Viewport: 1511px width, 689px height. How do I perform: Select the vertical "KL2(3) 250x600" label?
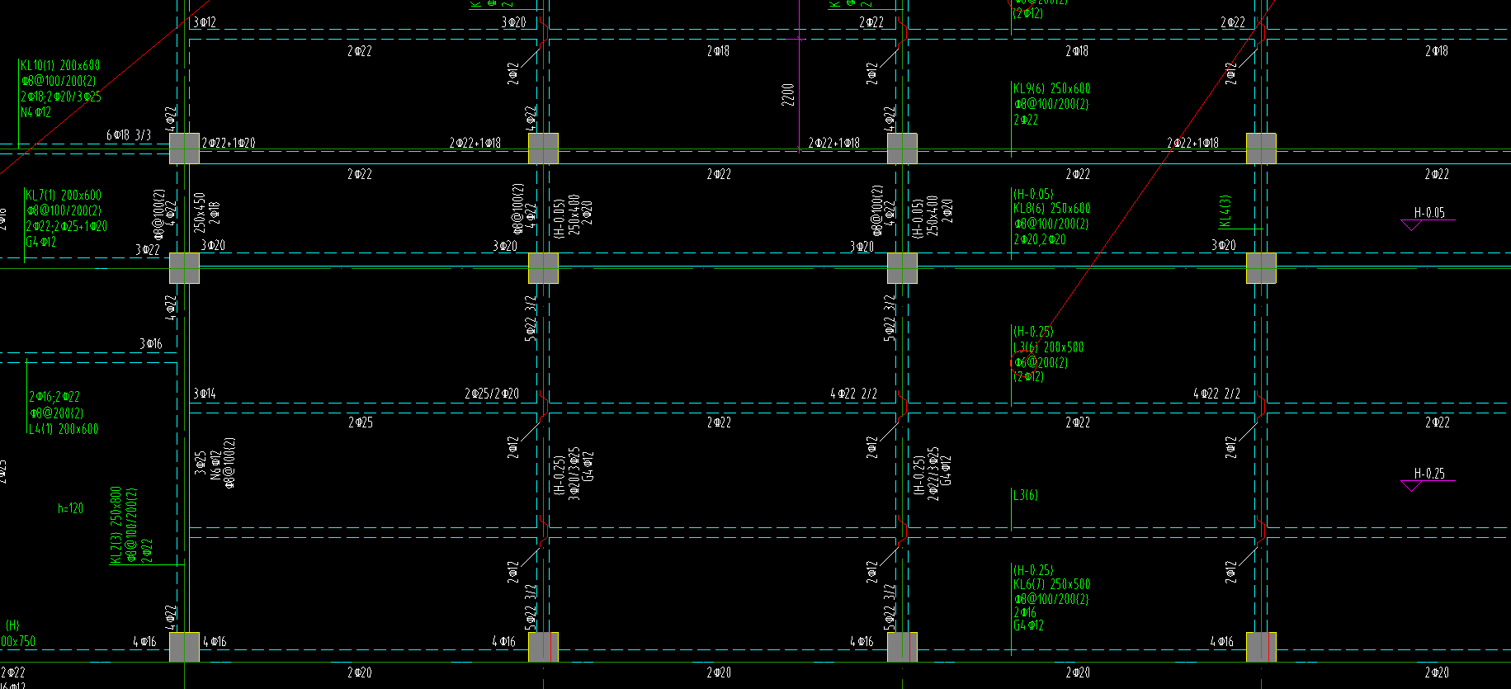click(116, 525)
